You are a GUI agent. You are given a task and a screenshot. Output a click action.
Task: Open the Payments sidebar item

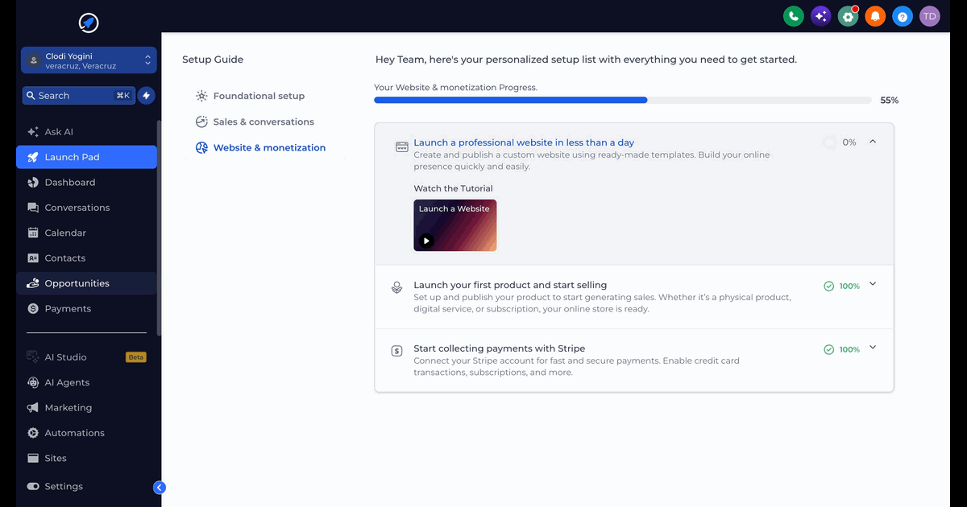[86, 308]
